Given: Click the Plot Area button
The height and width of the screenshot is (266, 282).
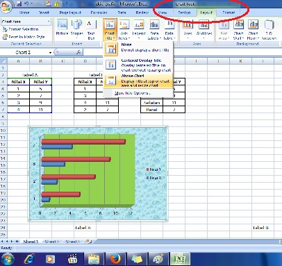Looking at the screenshot, I should [x=224, y=29].
